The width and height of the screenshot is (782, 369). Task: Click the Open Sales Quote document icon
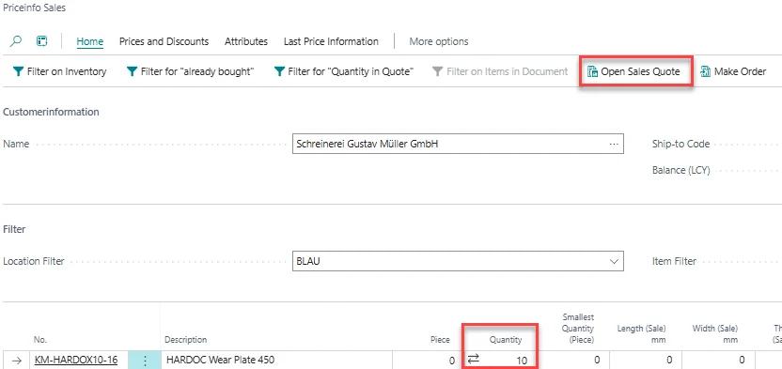click(x=592, y=71)
